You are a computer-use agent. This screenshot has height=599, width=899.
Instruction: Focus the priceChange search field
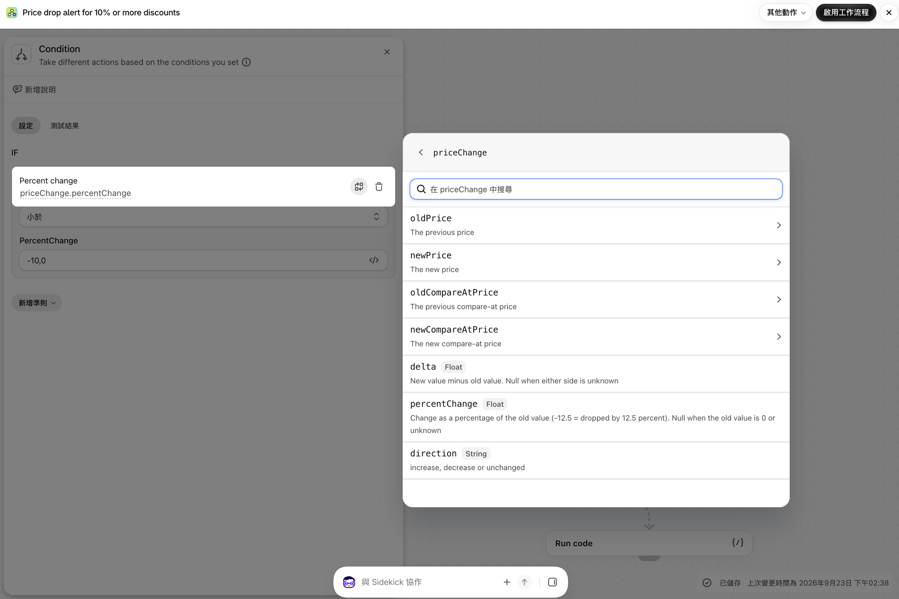coord(596,189)
